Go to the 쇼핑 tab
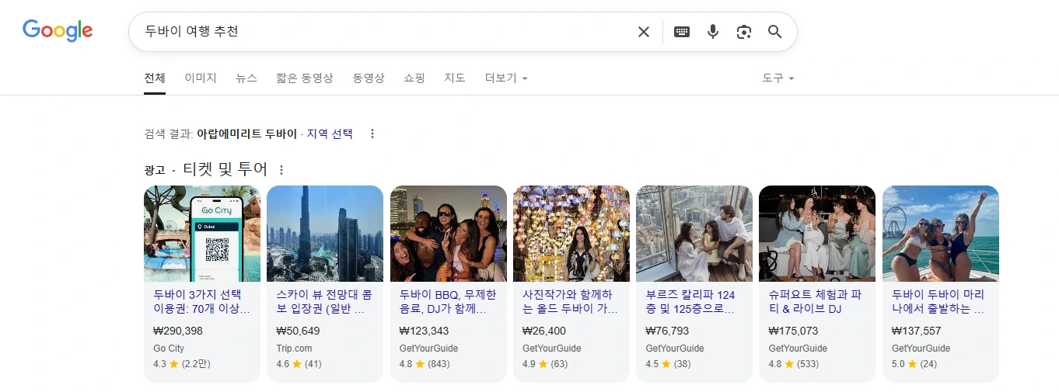 [414, 78]
